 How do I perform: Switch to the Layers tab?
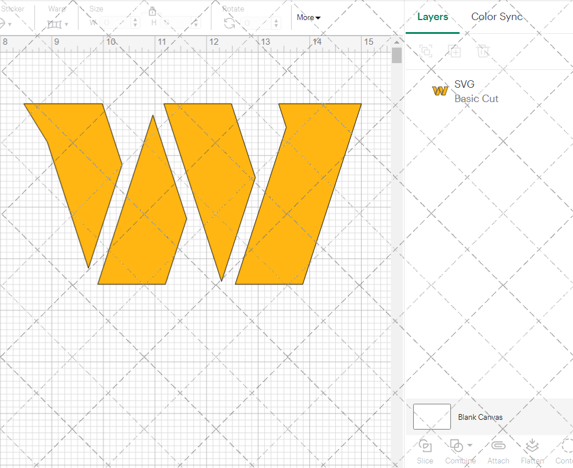(433, 17)
